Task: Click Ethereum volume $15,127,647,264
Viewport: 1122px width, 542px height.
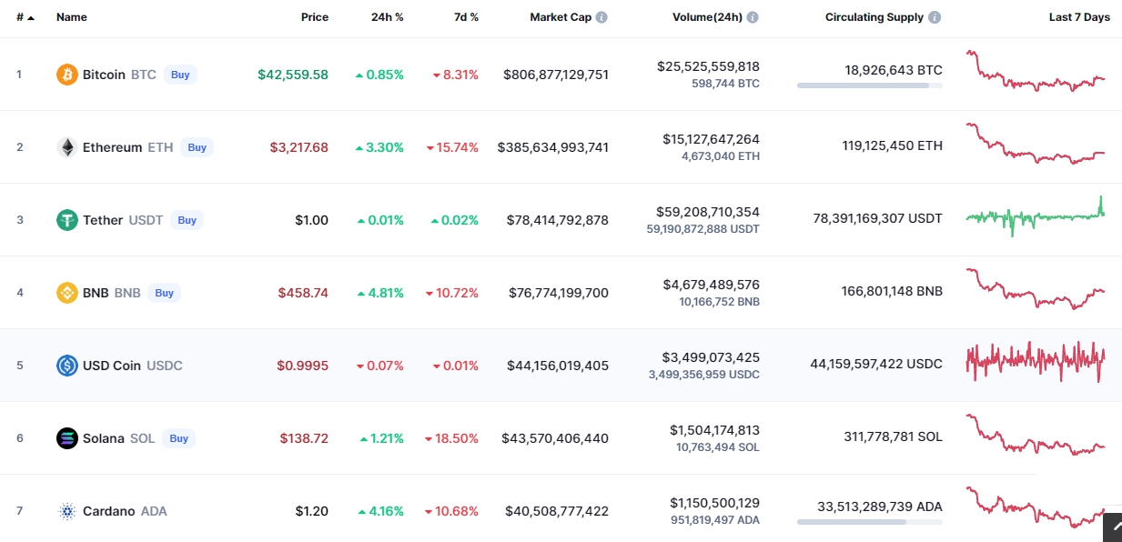Action: point(711,139)
